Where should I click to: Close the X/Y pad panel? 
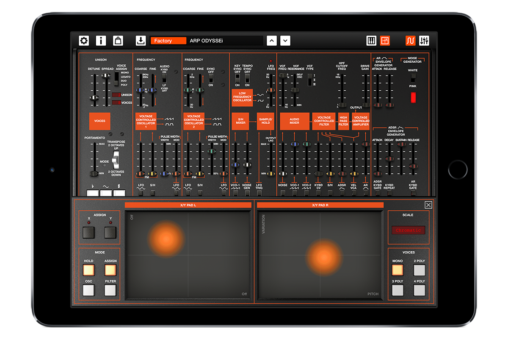(428, 205)
